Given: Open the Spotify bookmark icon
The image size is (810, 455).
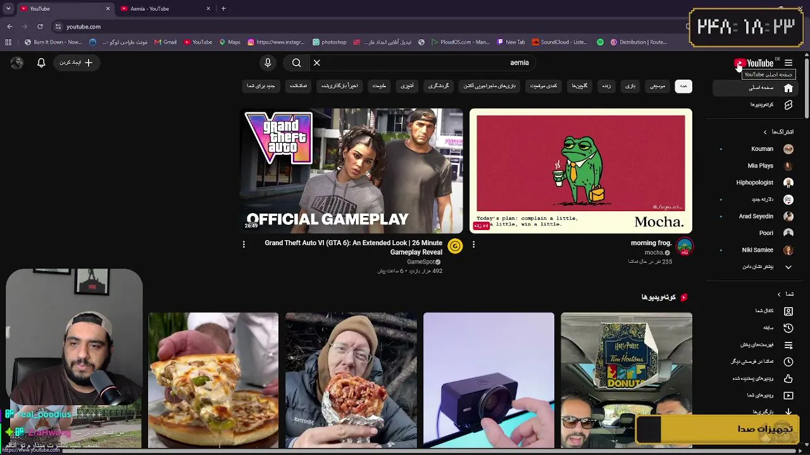Looking at the screenshot, I should [x=600, y=42].
